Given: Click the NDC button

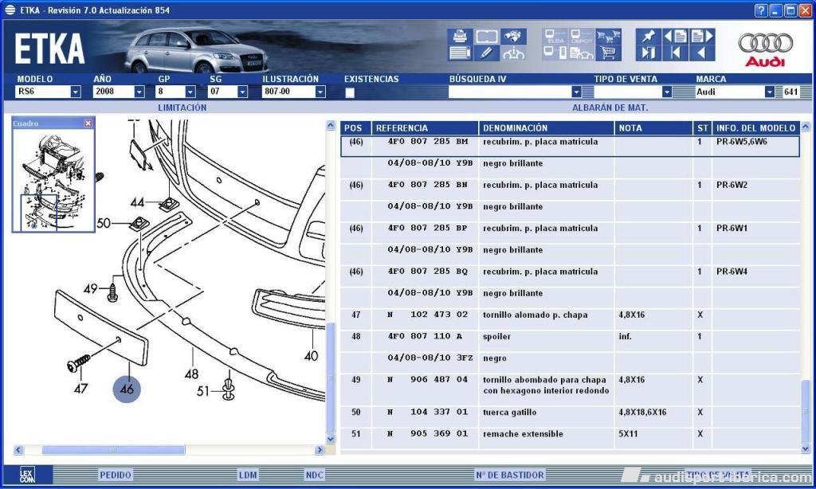Looking at the screenshot, I should pos(314,475).
